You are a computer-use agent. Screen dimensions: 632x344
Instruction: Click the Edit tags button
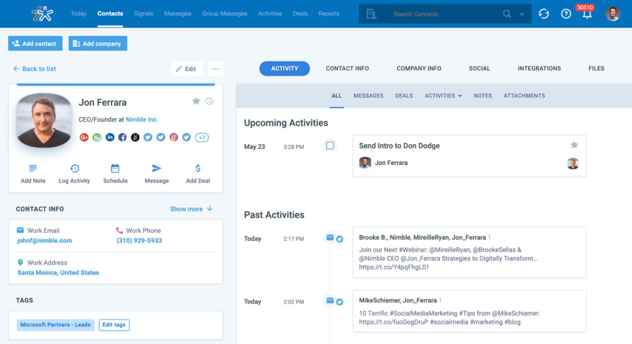(114, 325)
